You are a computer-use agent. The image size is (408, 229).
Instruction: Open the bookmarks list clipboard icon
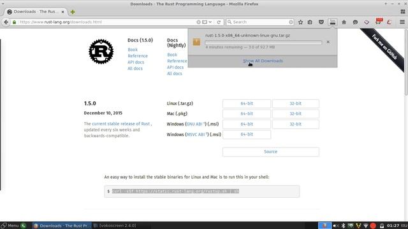(310, 22)
